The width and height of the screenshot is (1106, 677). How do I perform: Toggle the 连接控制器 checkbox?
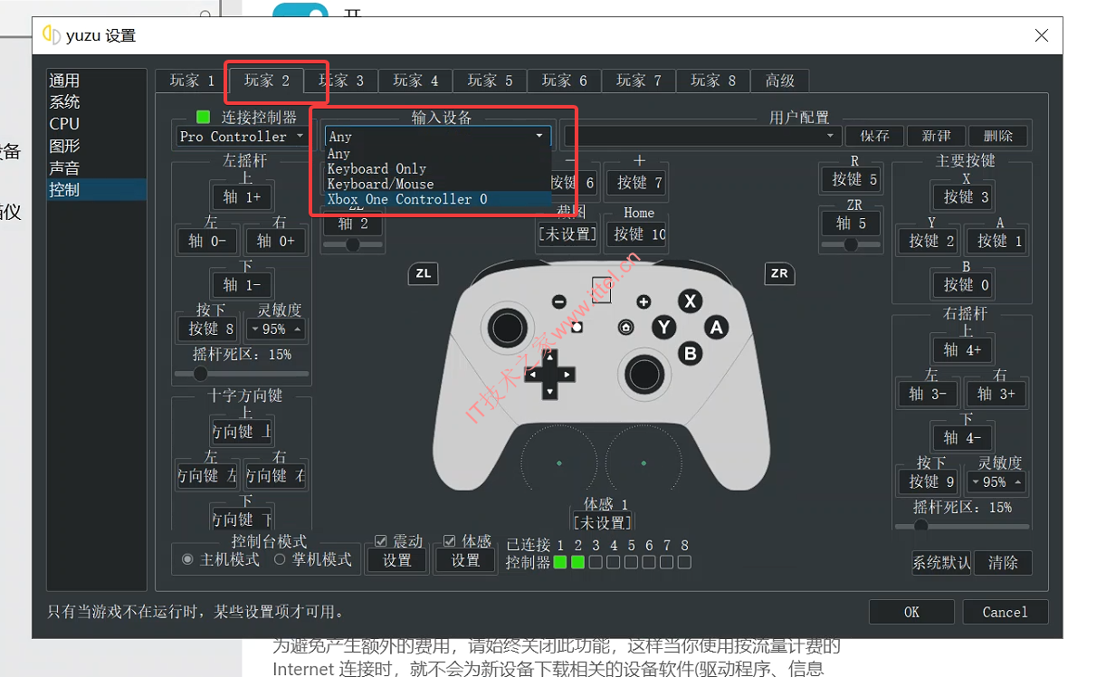coord(203,117)
